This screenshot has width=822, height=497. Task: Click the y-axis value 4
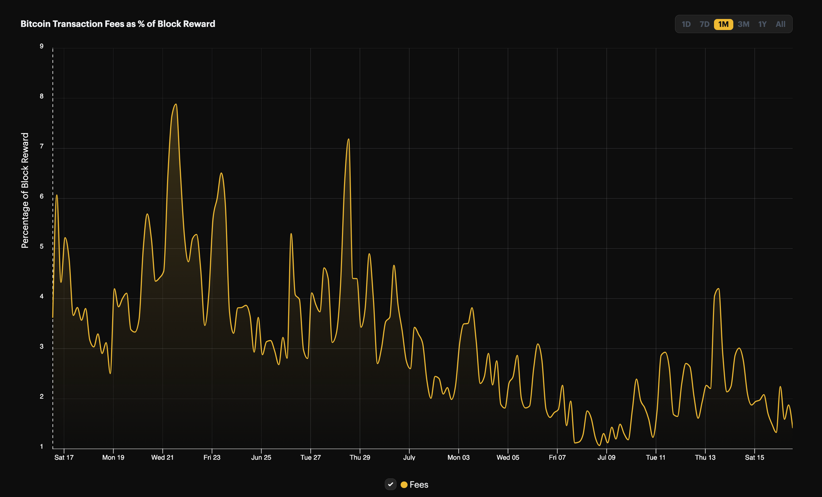42,297
